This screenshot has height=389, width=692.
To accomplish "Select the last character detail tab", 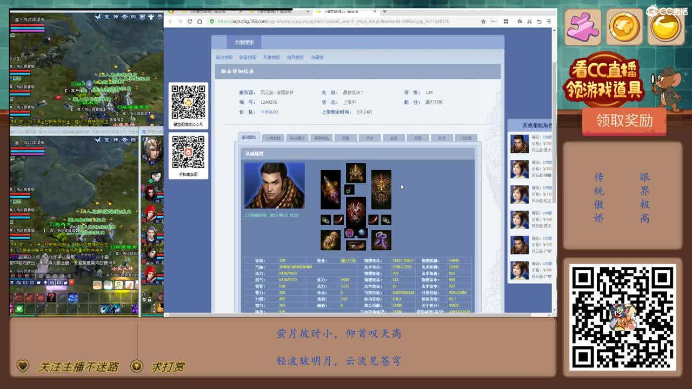I will [x=466, y=138].
